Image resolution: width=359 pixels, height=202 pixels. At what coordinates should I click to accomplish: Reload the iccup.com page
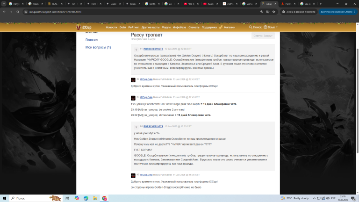(18, 12)
